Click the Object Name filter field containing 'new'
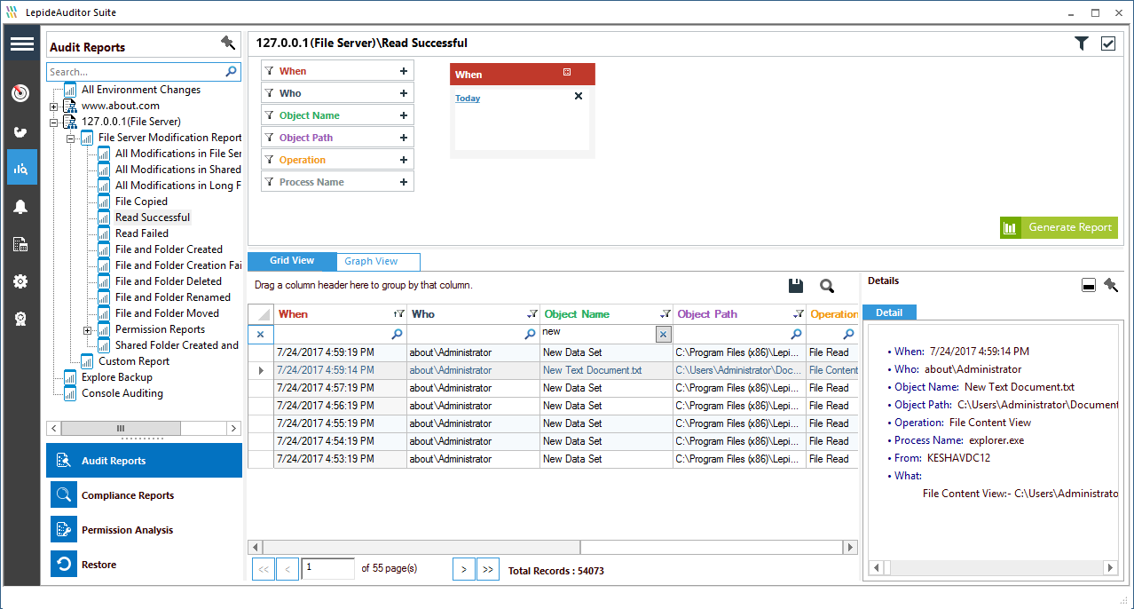 598,334
